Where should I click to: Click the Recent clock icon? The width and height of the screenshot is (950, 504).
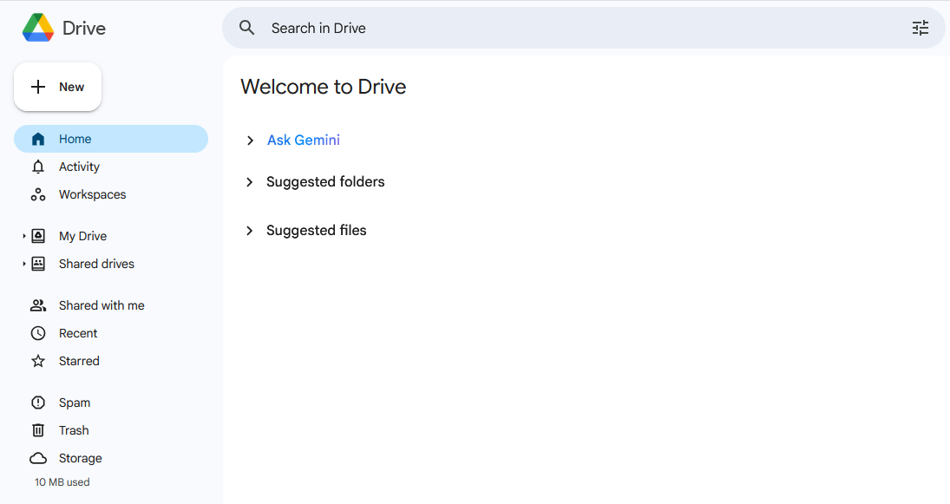point(38,333)
